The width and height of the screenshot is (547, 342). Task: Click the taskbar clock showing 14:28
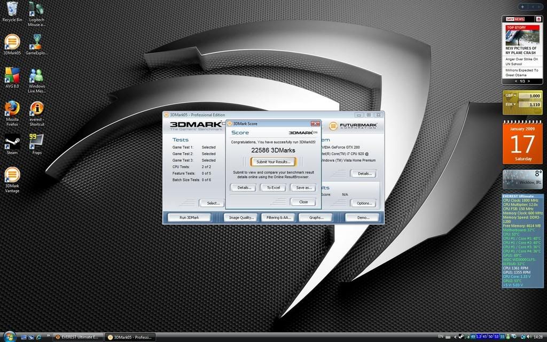(x=538, y=337)
